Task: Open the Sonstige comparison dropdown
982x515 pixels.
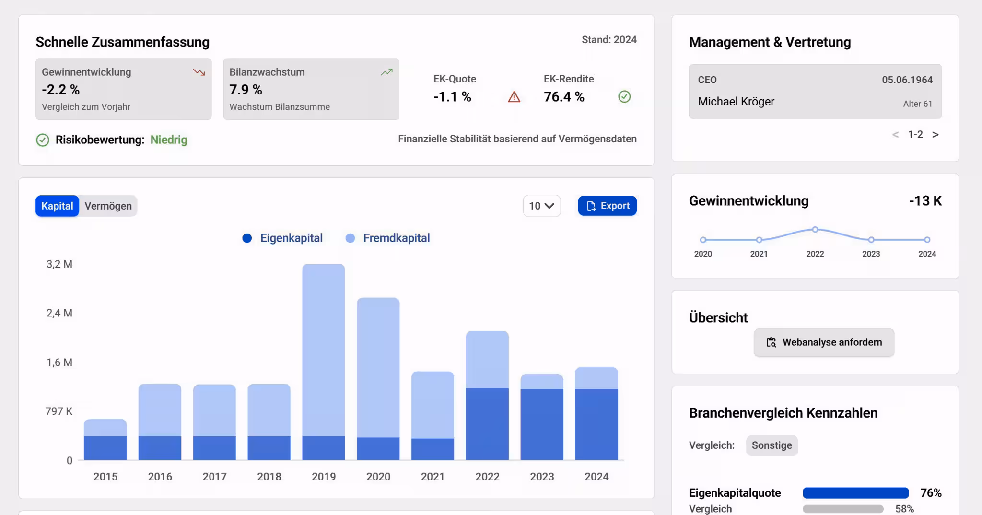Action: click(x=772, y=445)
